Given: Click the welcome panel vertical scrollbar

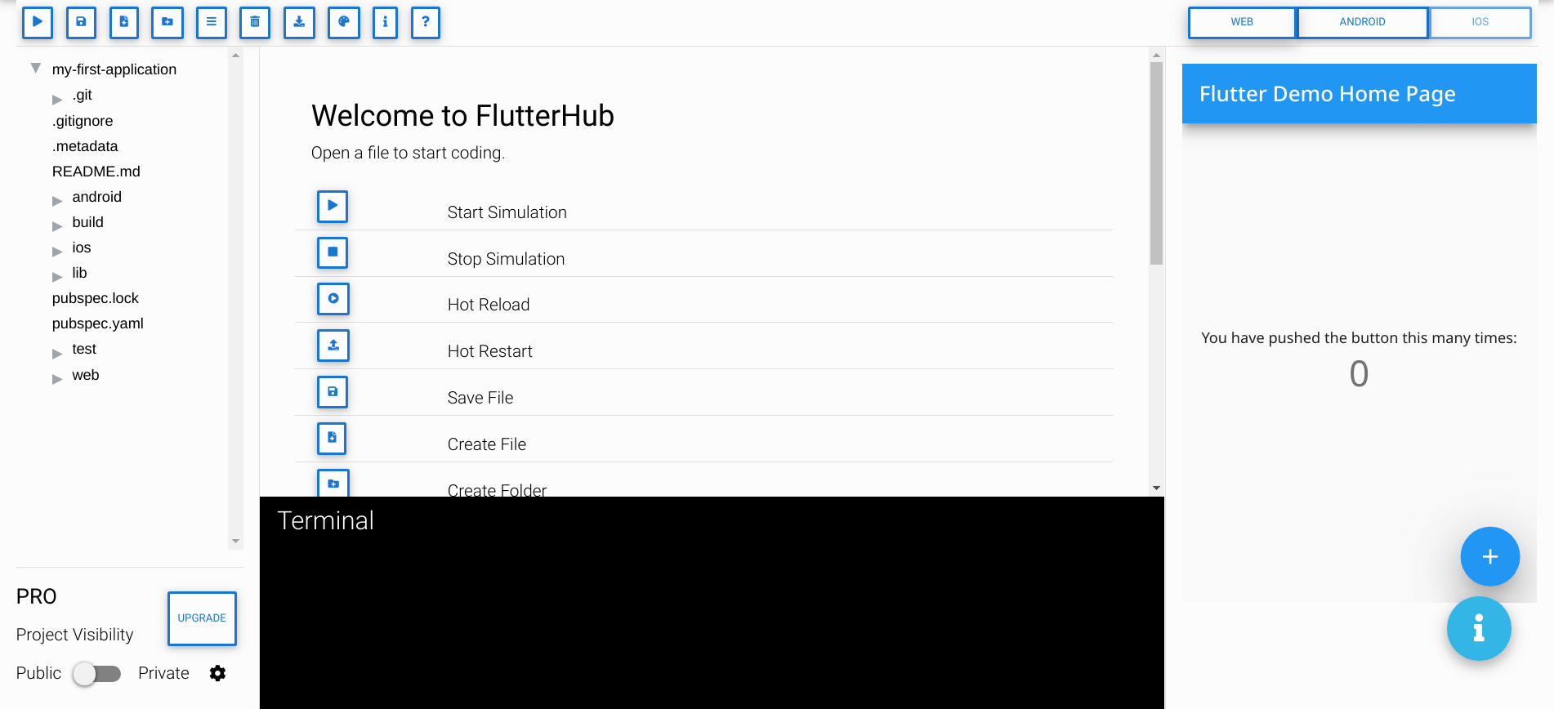Looking at the screenshot, I should 1156,163.
